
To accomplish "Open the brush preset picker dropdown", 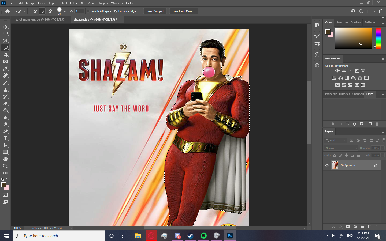I will (65, 11).
